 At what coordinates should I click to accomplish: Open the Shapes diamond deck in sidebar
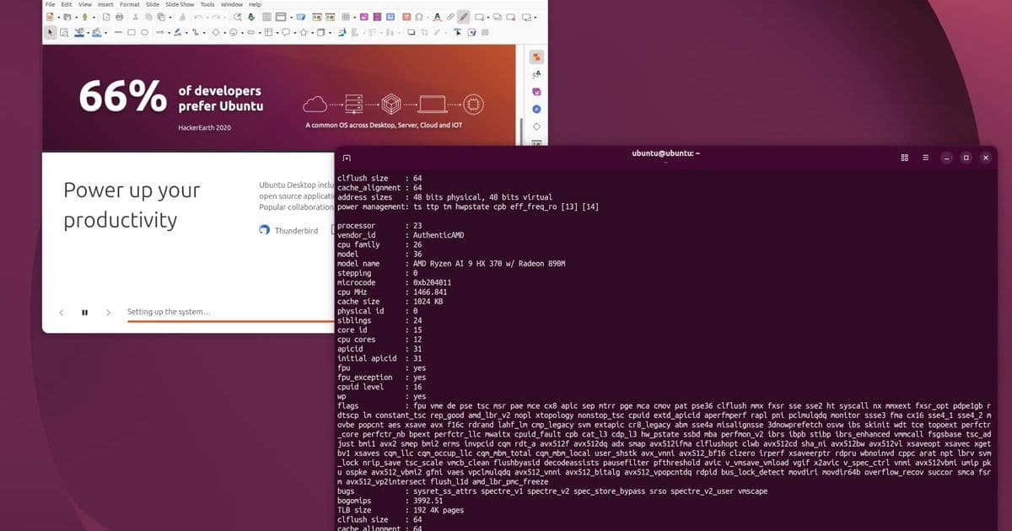pyautogui.click(x=536, y=127)
